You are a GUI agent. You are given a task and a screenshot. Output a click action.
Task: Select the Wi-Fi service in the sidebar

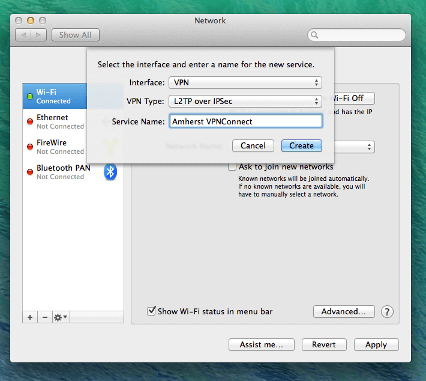(55, 96)
